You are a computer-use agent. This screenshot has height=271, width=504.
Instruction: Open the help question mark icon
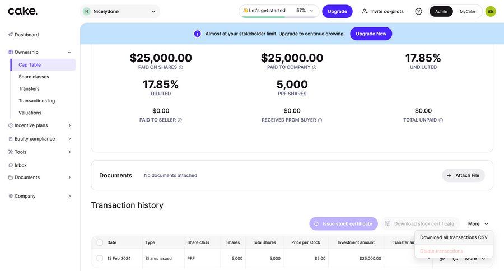(418, 11)
